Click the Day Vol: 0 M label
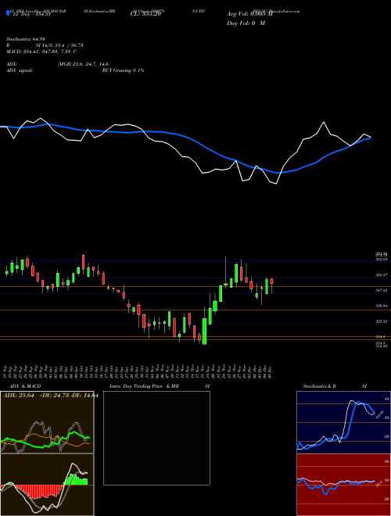 click(246, 23)
